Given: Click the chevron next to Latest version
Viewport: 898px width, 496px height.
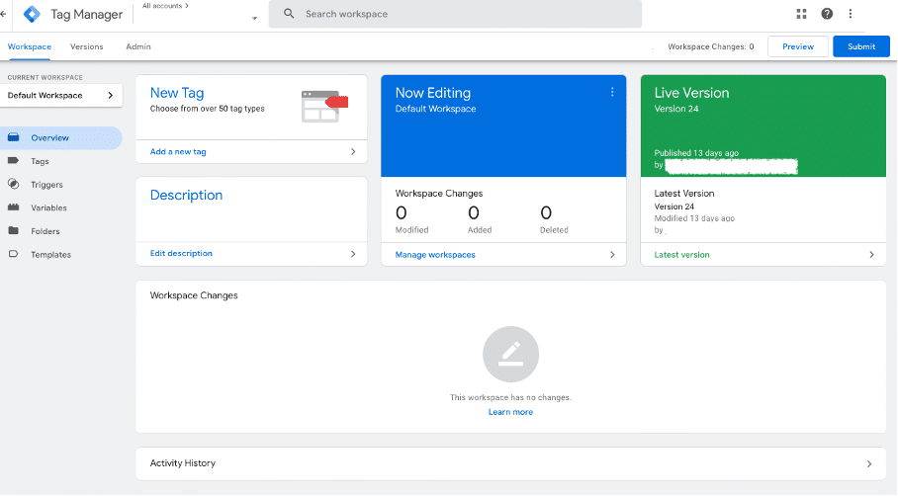Looking at the screenshot, I should pos(871,255).
